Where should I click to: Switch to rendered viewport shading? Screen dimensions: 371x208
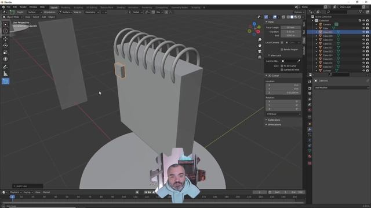[299, 17]
